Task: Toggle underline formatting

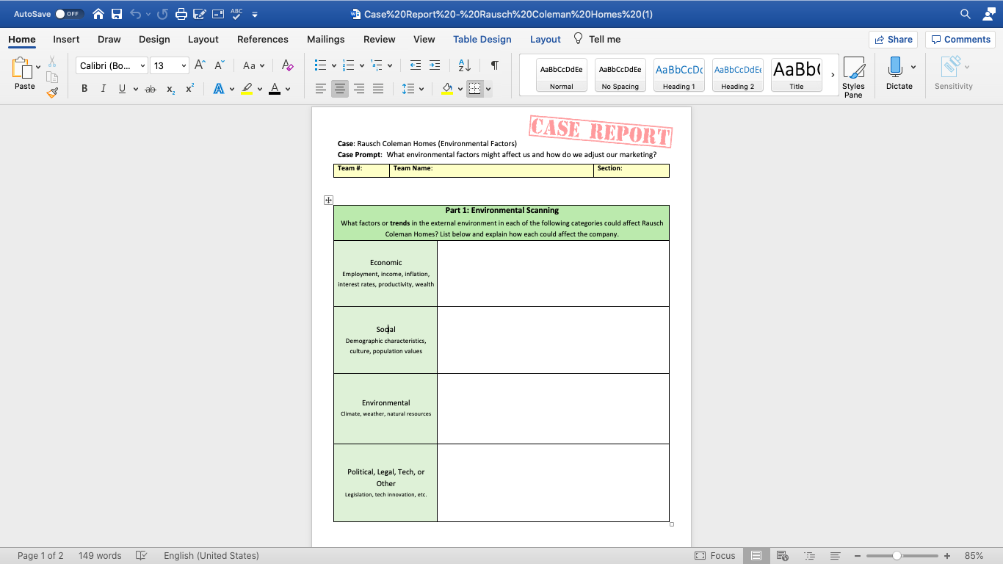Action: tap(122, 89)
